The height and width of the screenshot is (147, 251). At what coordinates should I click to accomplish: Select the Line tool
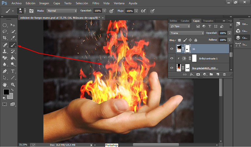click(x=13, y=77)
